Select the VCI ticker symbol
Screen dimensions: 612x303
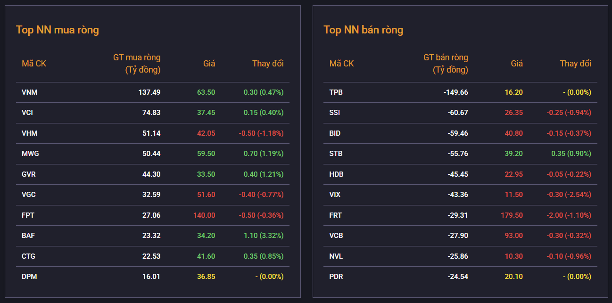point(27,113)
